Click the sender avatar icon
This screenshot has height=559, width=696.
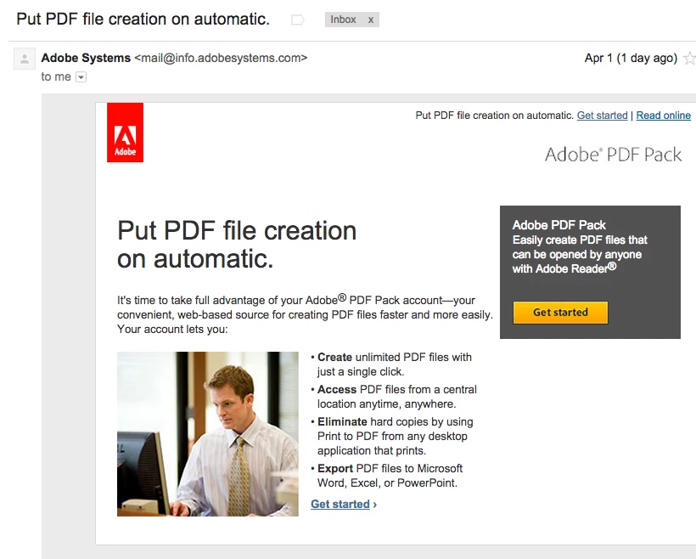coord(25,59)
